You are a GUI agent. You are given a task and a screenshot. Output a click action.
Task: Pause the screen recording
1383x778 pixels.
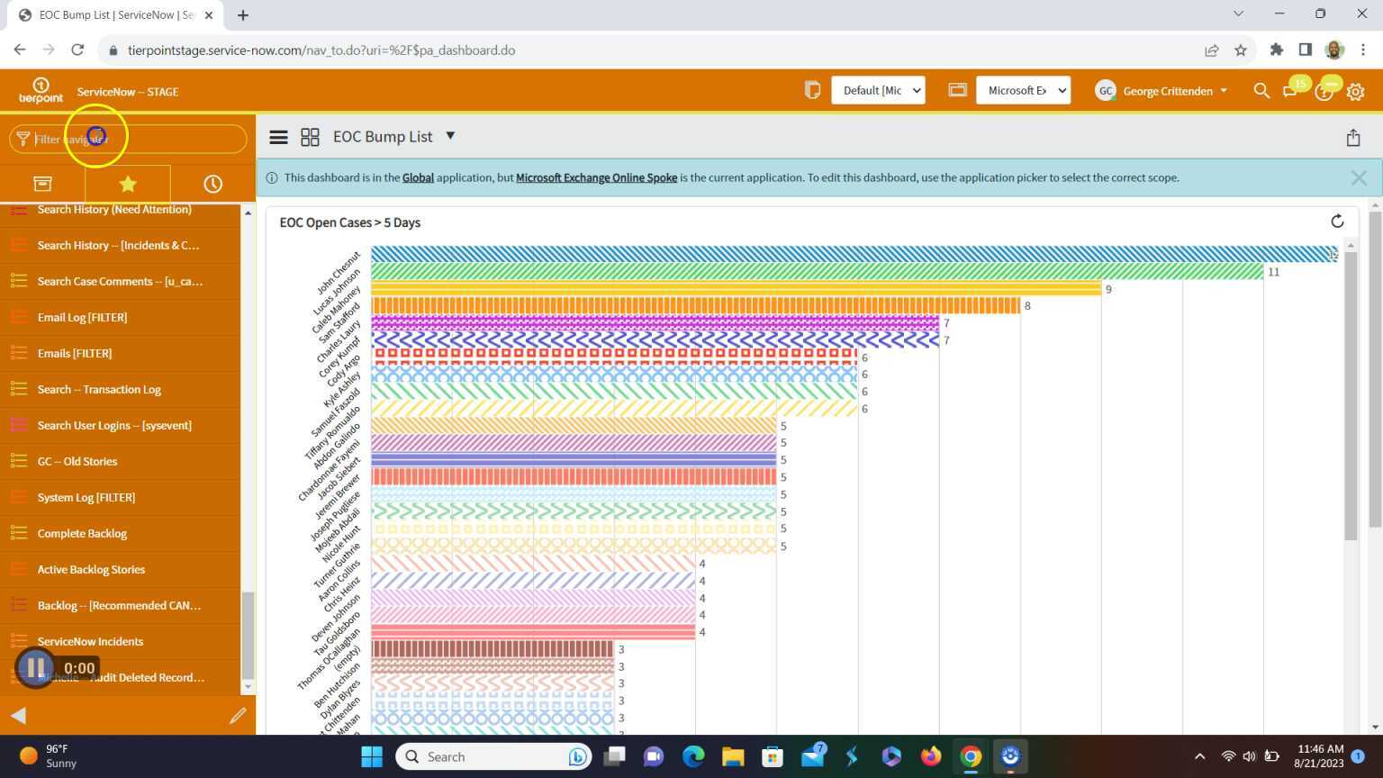(36, 668)
